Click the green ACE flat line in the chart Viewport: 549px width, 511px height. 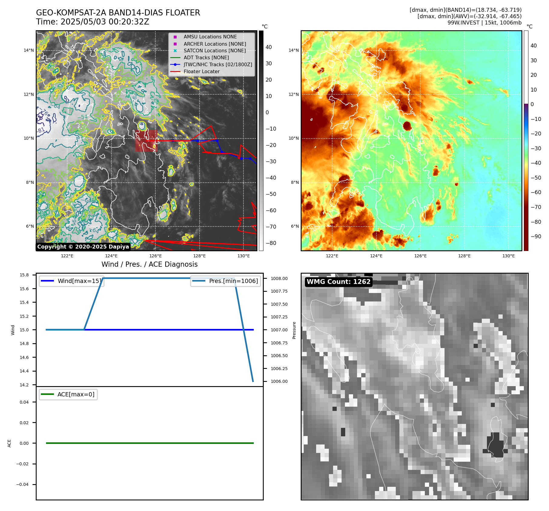tap(150, 443)
